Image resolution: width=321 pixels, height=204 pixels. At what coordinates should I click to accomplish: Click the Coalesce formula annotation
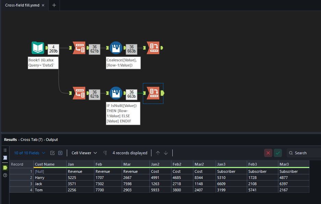point(123,63)
